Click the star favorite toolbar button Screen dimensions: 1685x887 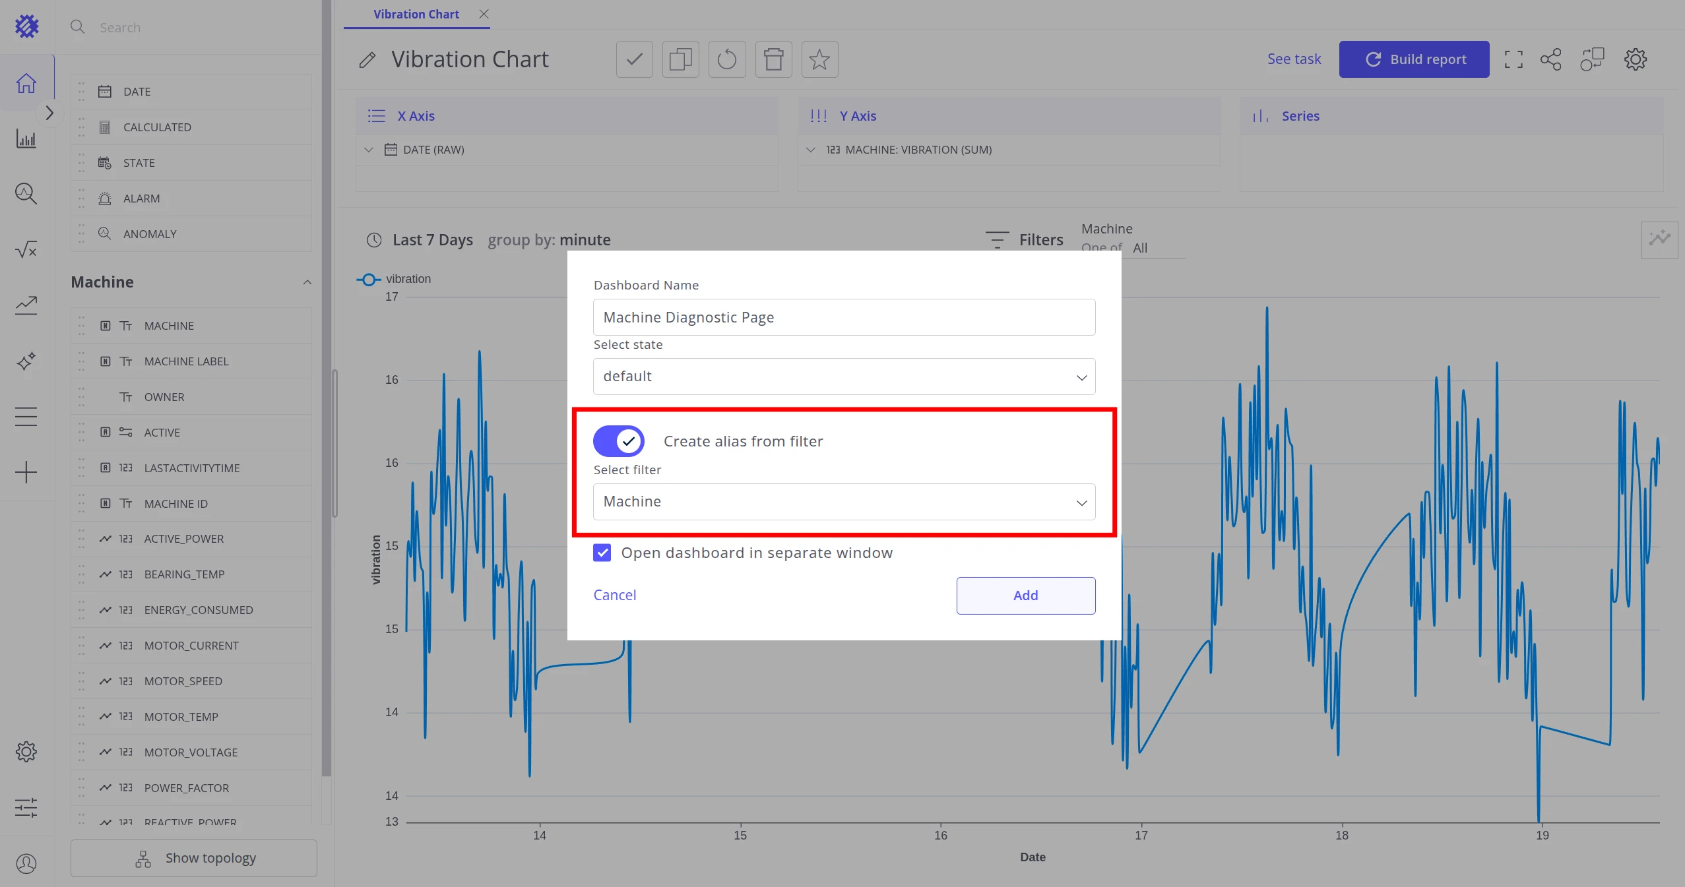(x=820, y=59)
